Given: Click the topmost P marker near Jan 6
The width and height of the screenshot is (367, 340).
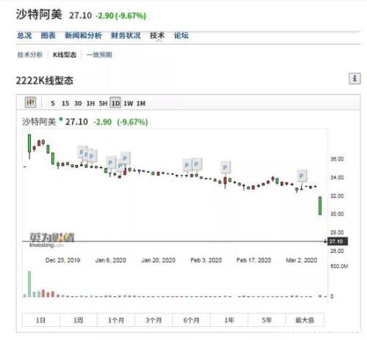Looking at the screenshot, I should pos(125,159).
